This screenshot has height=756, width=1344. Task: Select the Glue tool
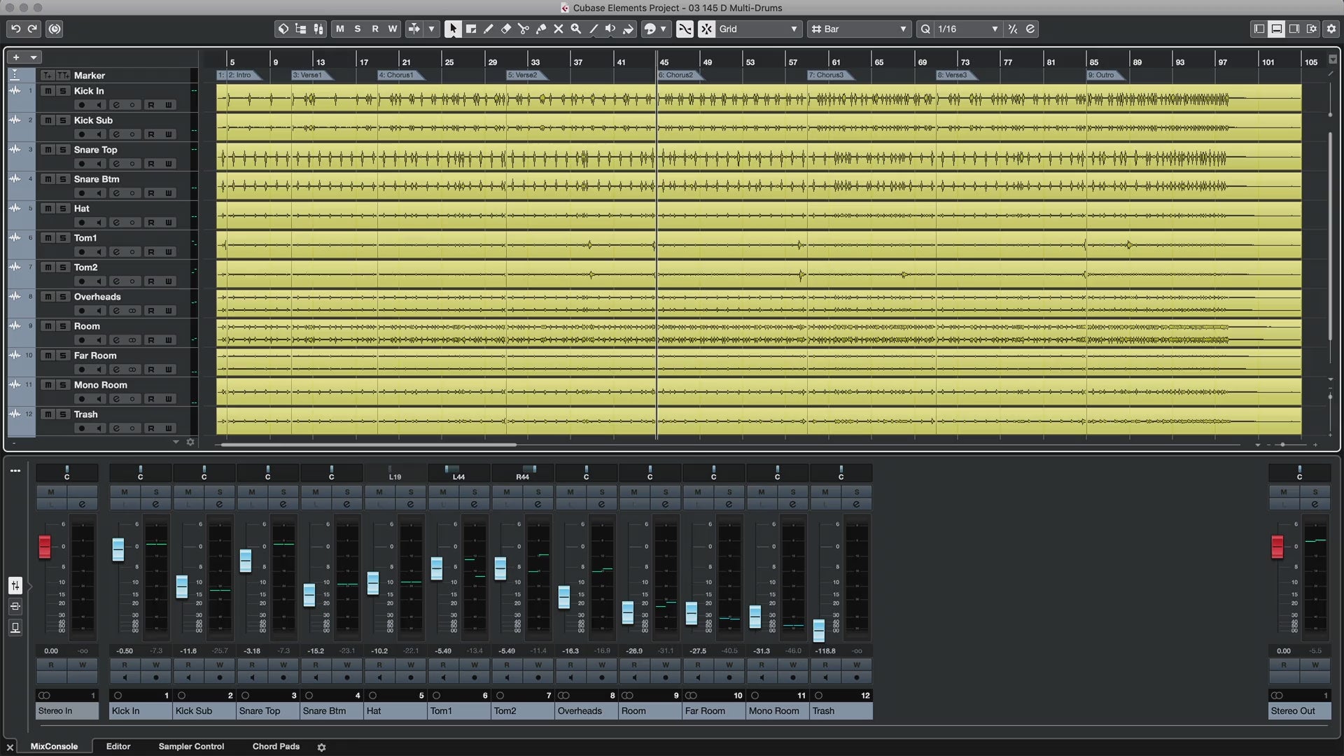[540, 29]
